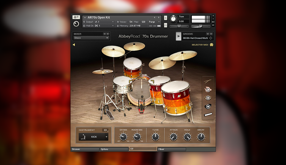
Task: Switch to the Options tab
Action: (114, 149)
